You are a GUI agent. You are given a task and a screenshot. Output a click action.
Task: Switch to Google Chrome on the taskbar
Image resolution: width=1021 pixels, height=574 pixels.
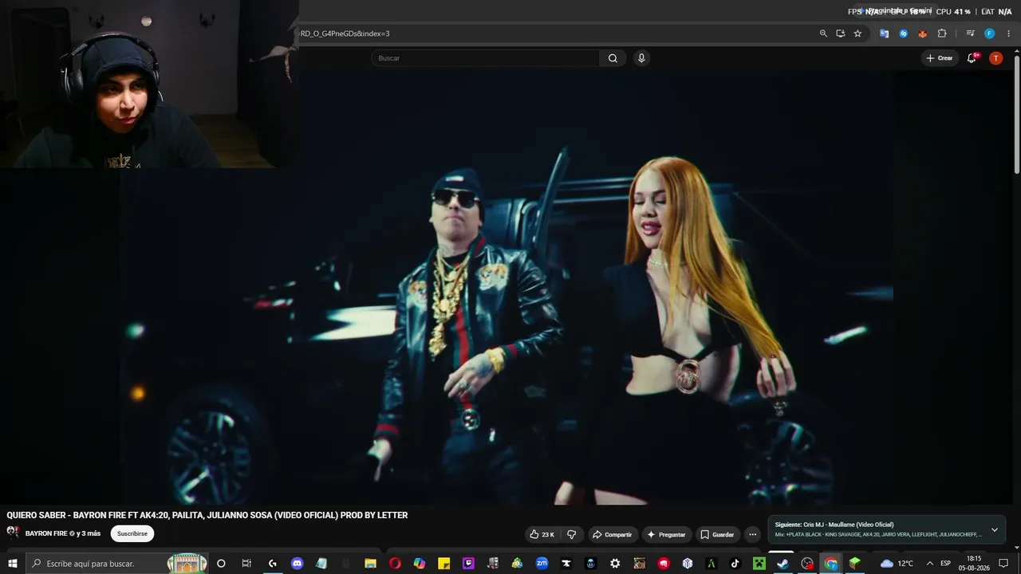tap(831, 564)
